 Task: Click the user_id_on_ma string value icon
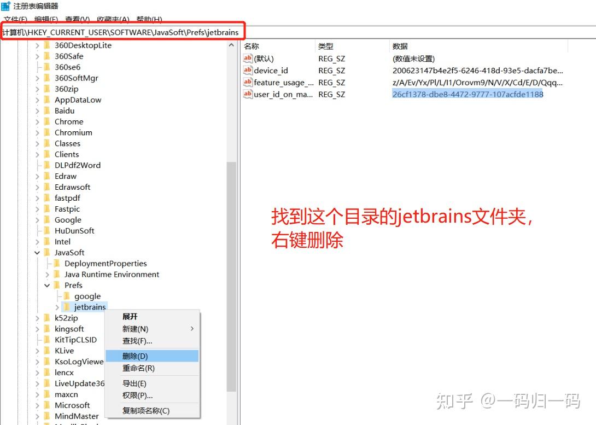tap(247, 94)
